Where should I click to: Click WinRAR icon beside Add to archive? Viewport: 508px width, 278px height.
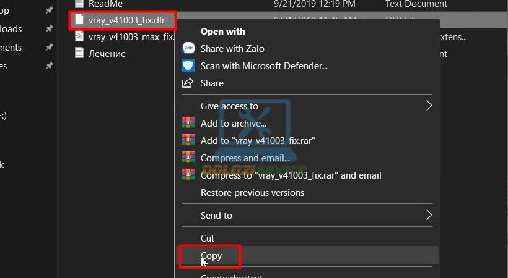[x=188, y=124]
